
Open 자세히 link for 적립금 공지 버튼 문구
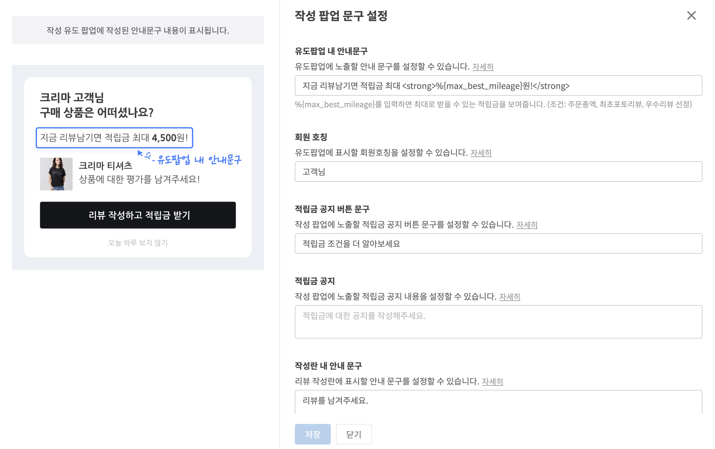pos(527,225)
